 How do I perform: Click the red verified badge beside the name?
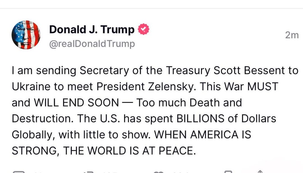coord(144,30)
